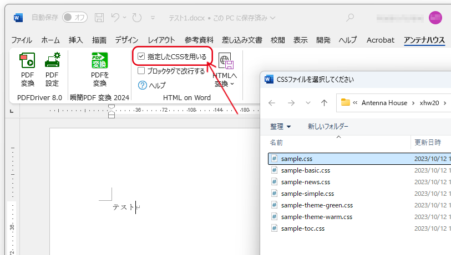
Task: Switch to the 表示 tab
Action: (x=300, y=40)
